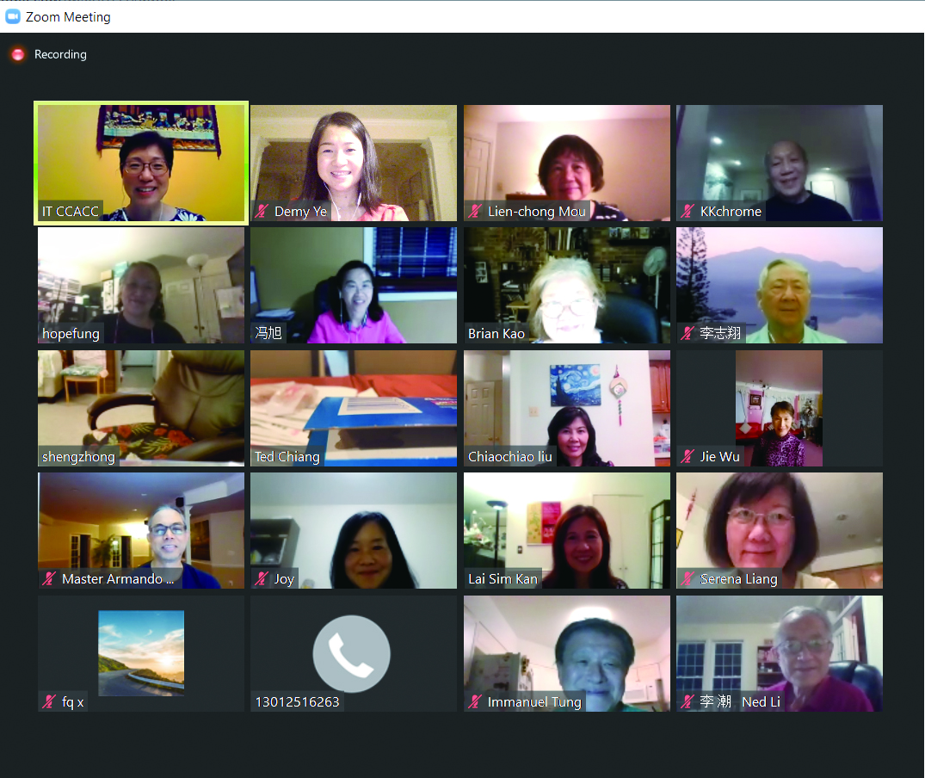Click the 'Recording' status text

pos(60,54)
